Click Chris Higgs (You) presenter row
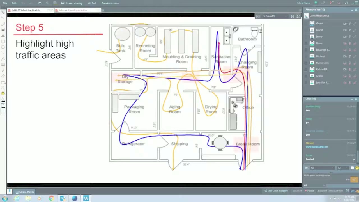Screen dimensions: 359x202 330,16
